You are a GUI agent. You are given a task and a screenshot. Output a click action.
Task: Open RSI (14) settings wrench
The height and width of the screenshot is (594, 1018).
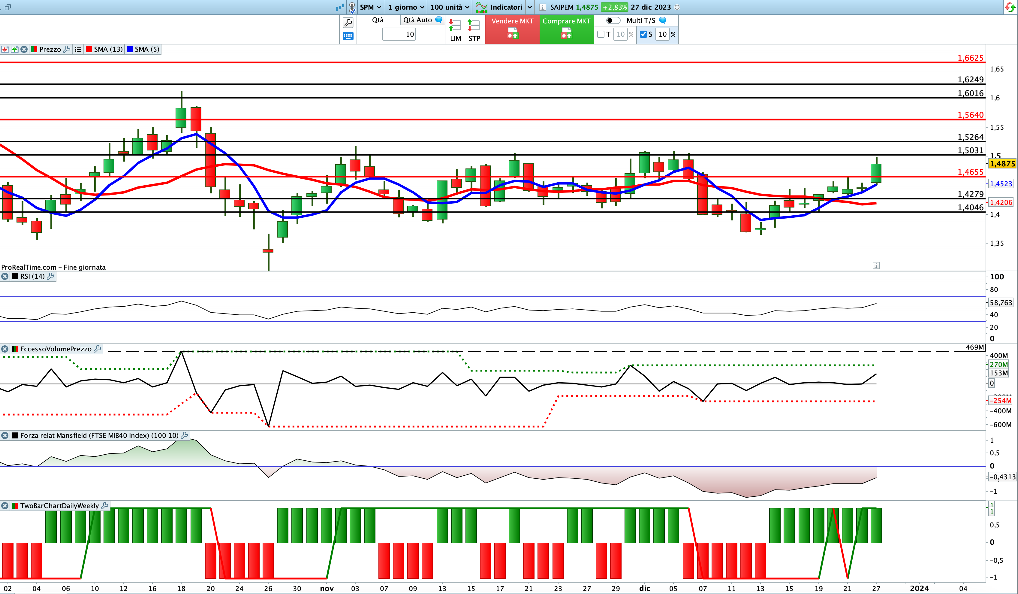point(50,276)
